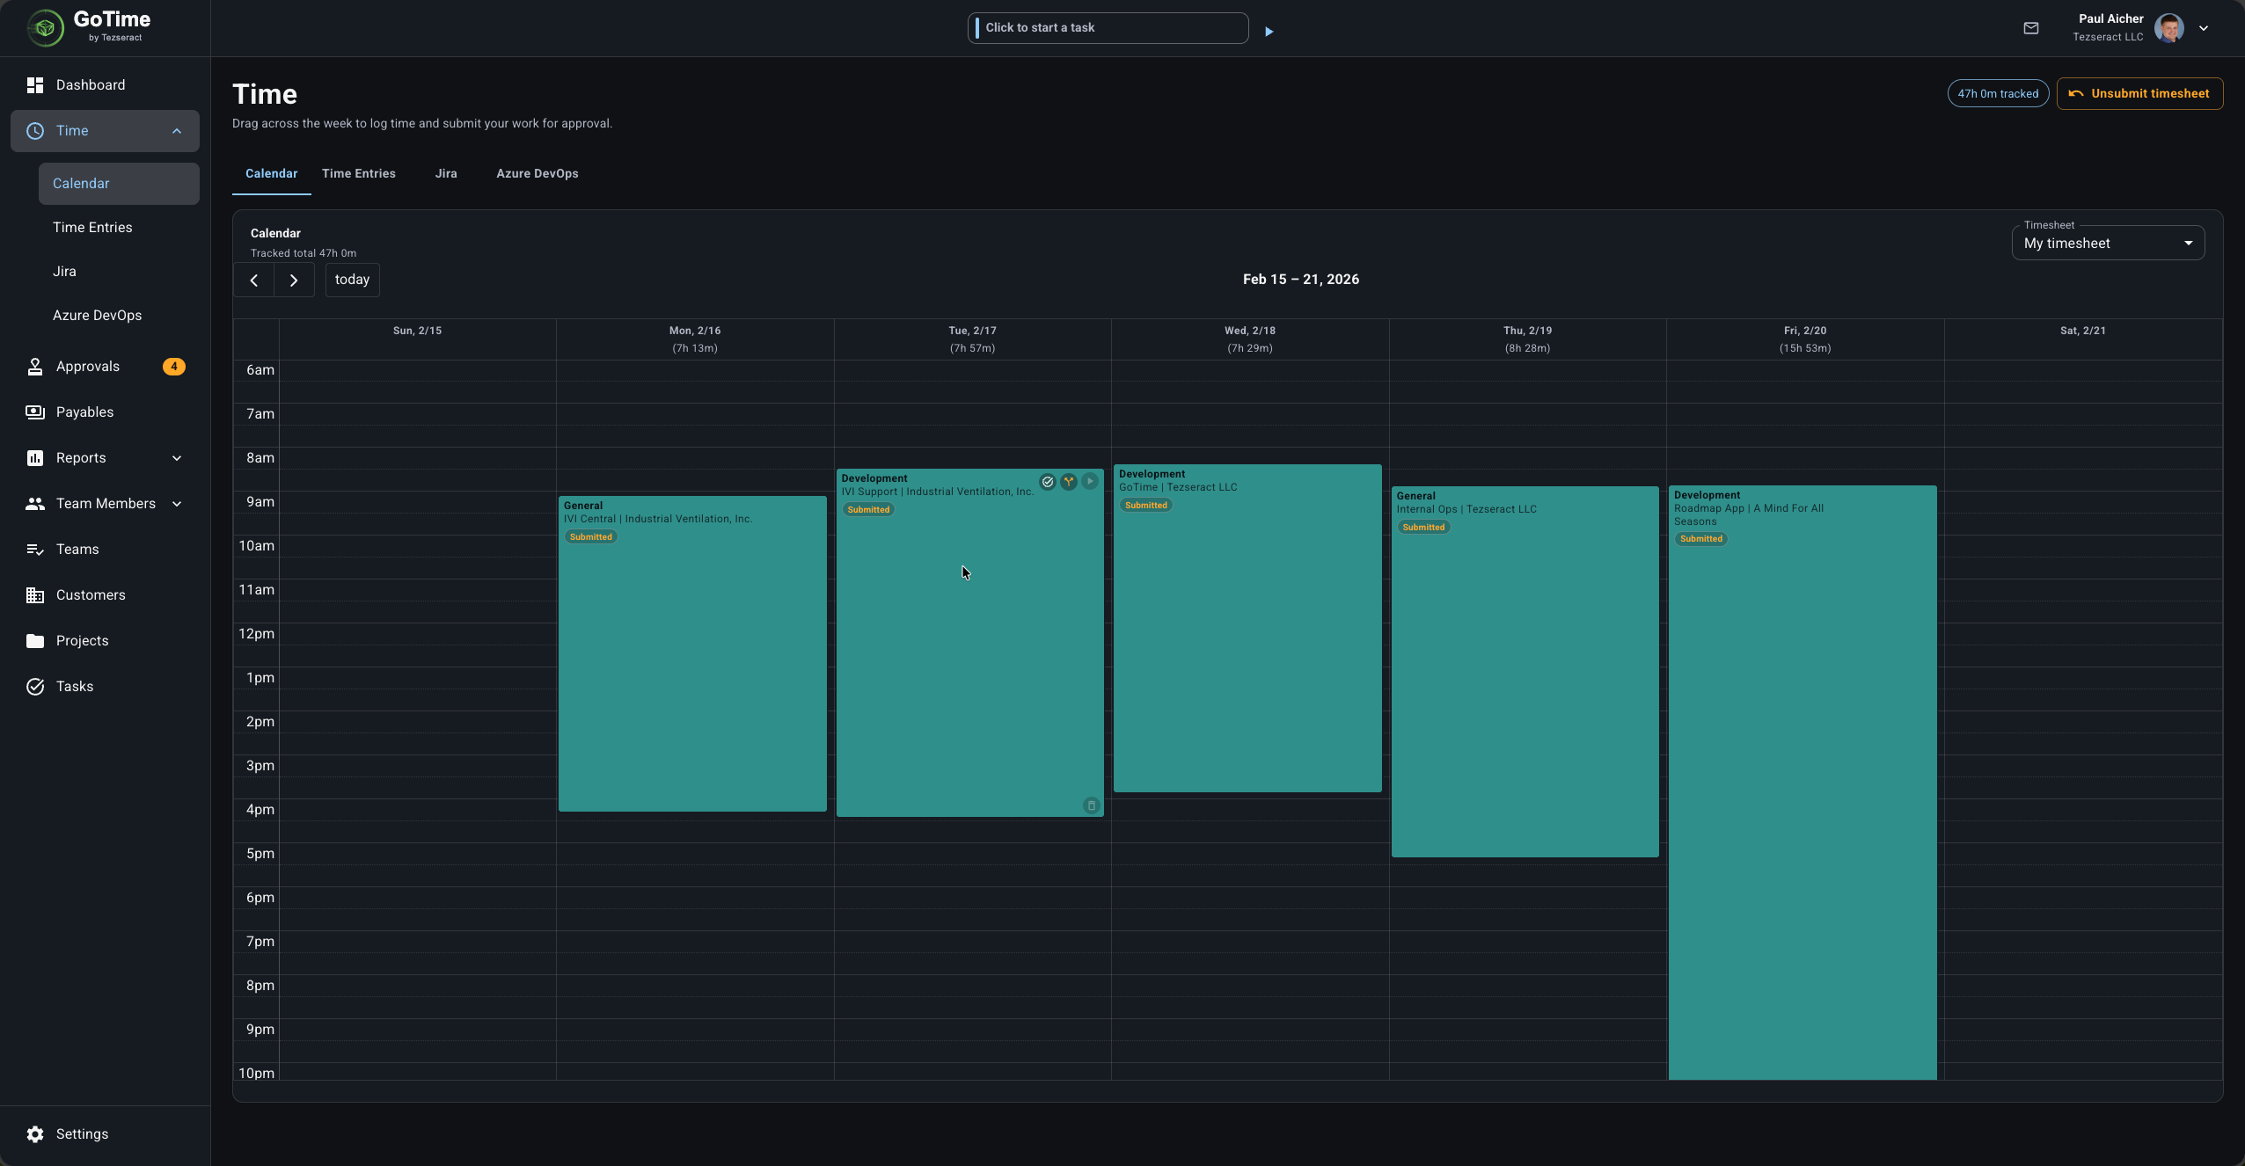The width and height of the screenshot is (2245, 1166).
Task: Open the user account menu chevron
Action: tap(2204, 28)
